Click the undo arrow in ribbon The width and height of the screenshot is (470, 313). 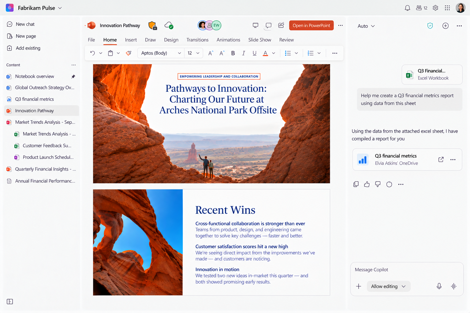click(92, 53)
